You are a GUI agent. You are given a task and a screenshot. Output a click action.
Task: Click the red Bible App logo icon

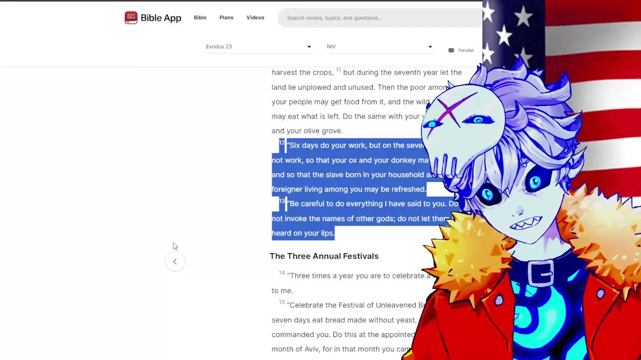coord(131,18)
